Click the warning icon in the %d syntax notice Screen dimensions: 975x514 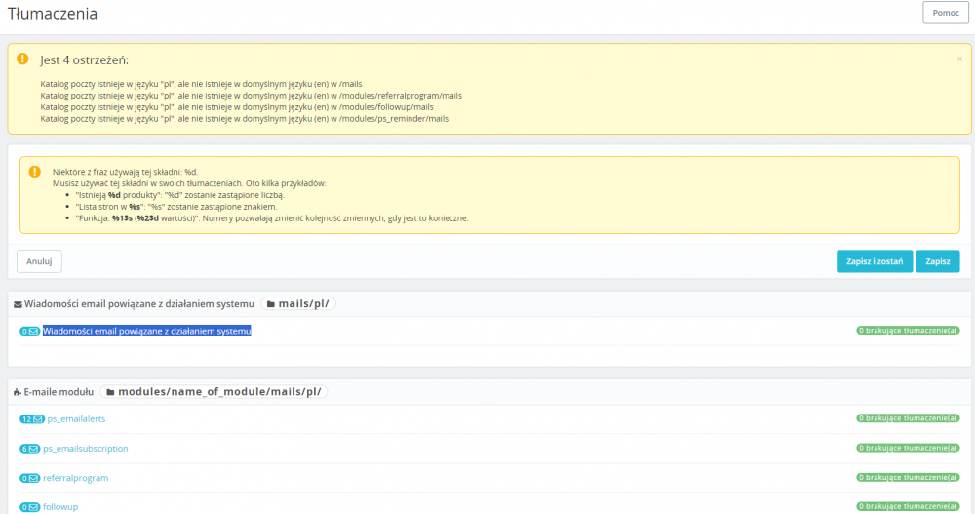[x=35, y=171]
